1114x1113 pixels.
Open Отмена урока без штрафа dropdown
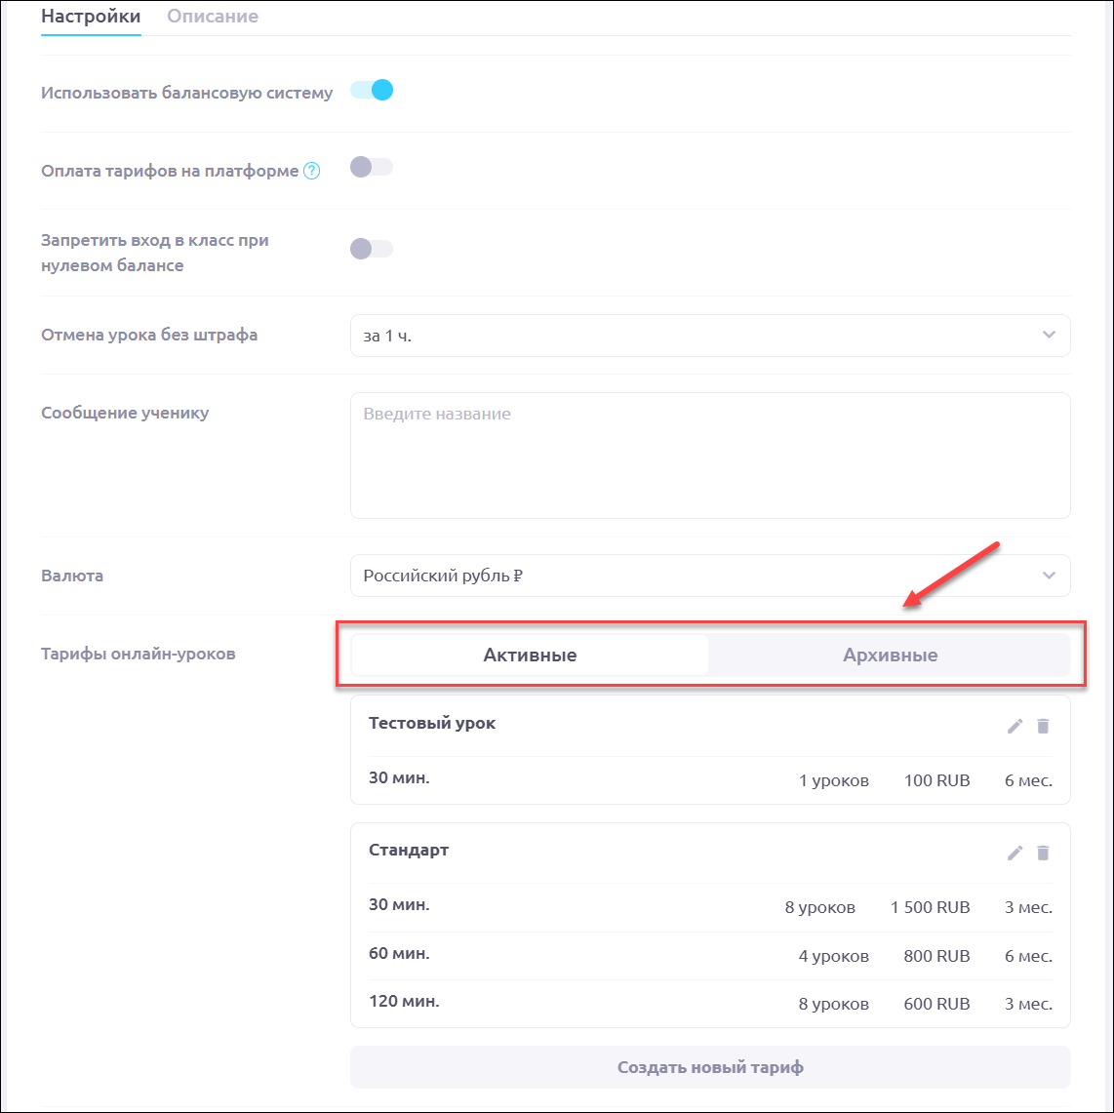(x=709, y=336)
